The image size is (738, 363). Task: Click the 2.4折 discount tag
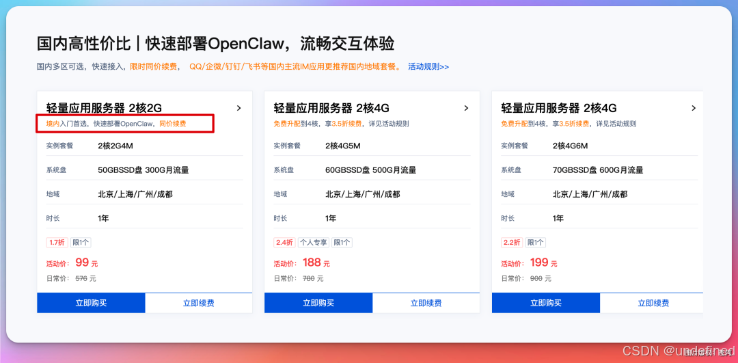click(x=284, y=243)
